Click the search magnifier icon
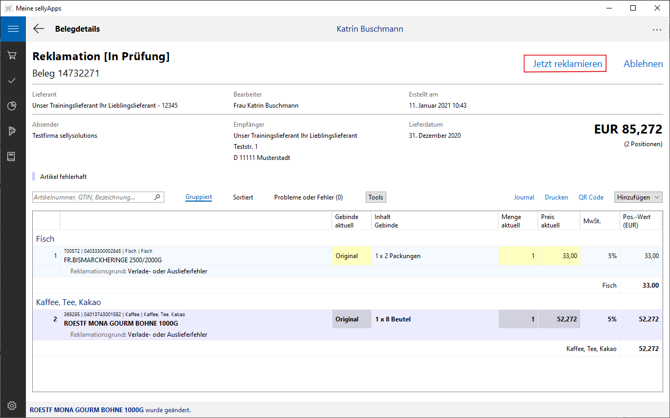Viewport: 670px width, 418px height. [x=157, y=197]
